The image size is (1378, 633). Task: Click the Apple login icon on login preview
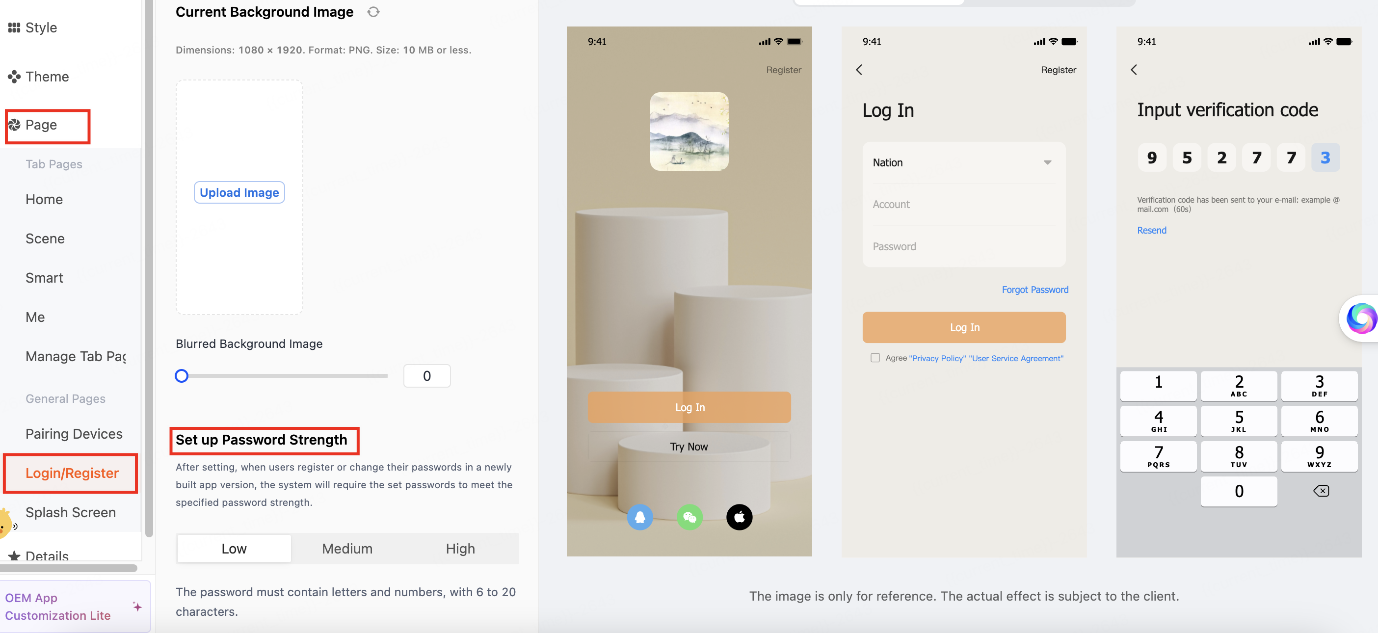coord(739,516)
